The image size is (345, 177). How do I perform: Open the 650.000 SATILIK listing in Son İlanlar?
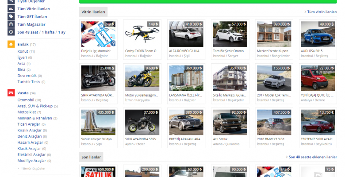click(x=98, y=171)
